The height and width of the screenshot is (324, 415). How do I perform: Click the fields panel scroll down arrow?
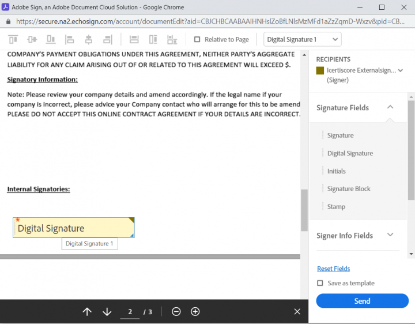(x=411, y=254)
